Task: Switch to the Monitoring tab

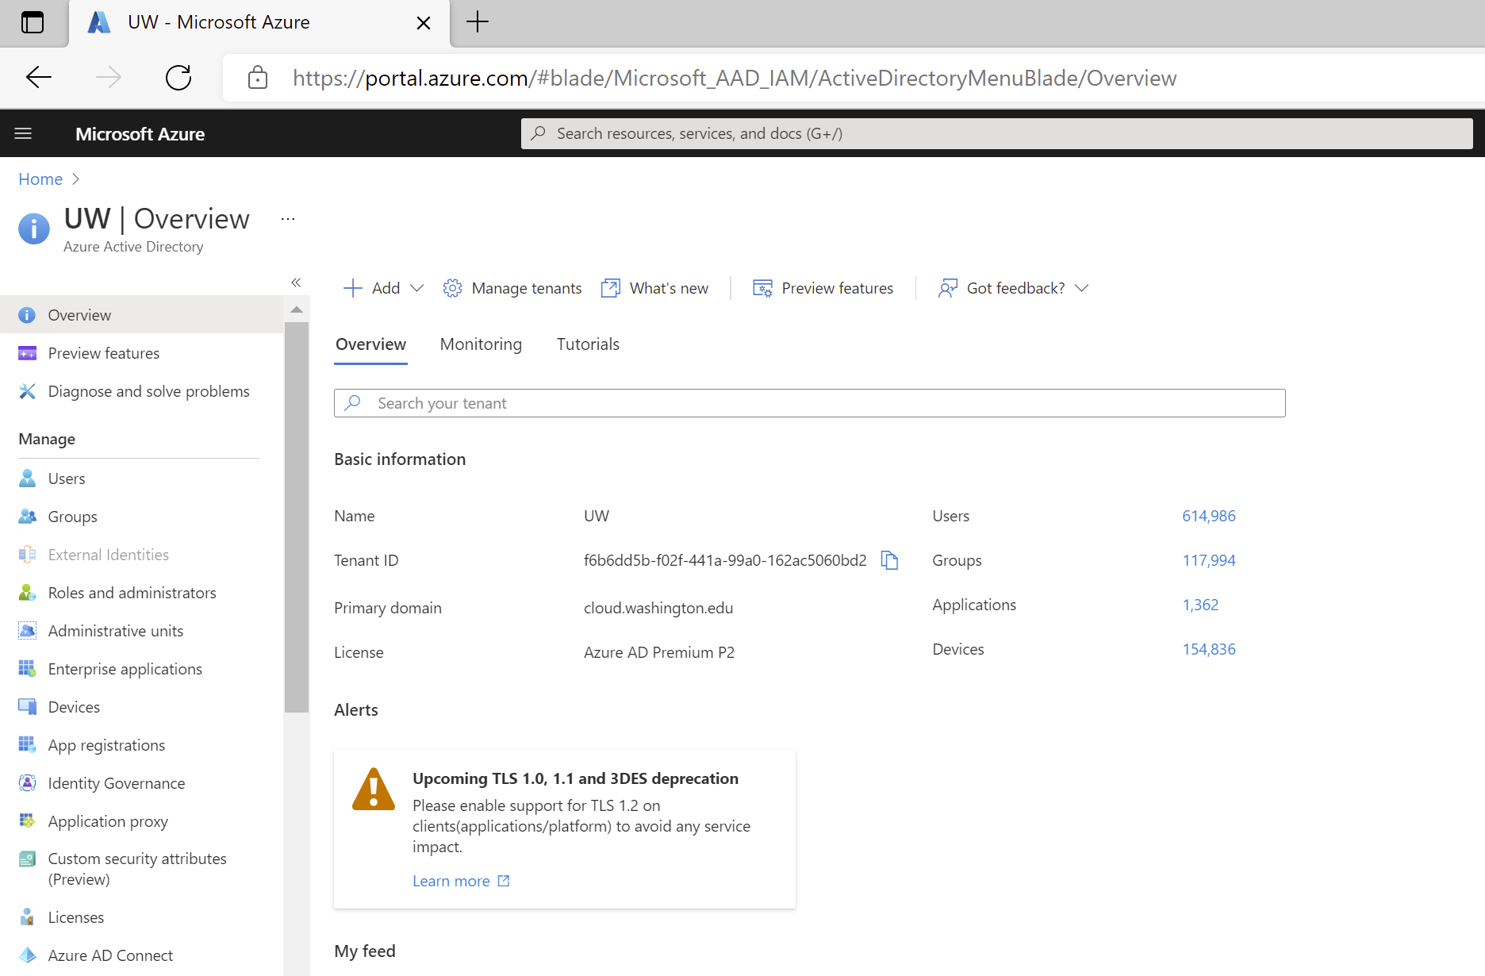Action: [481, 344]
